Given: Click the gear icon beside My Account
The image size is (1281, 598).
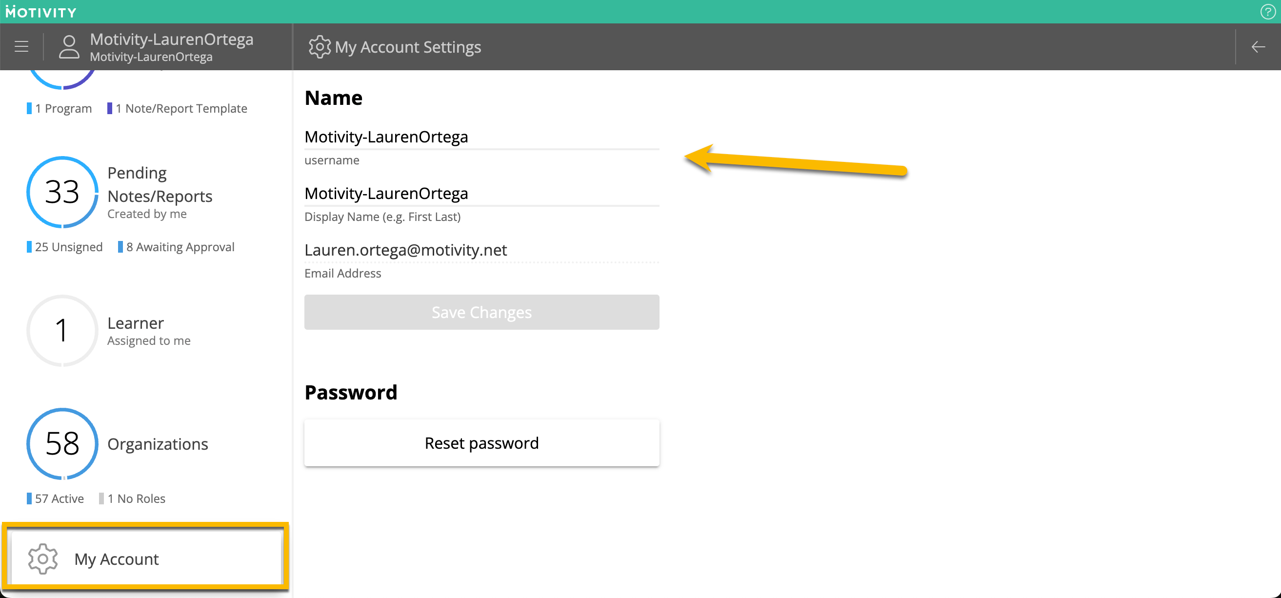Looking at the screenshot, I should (x=43, y=558).
